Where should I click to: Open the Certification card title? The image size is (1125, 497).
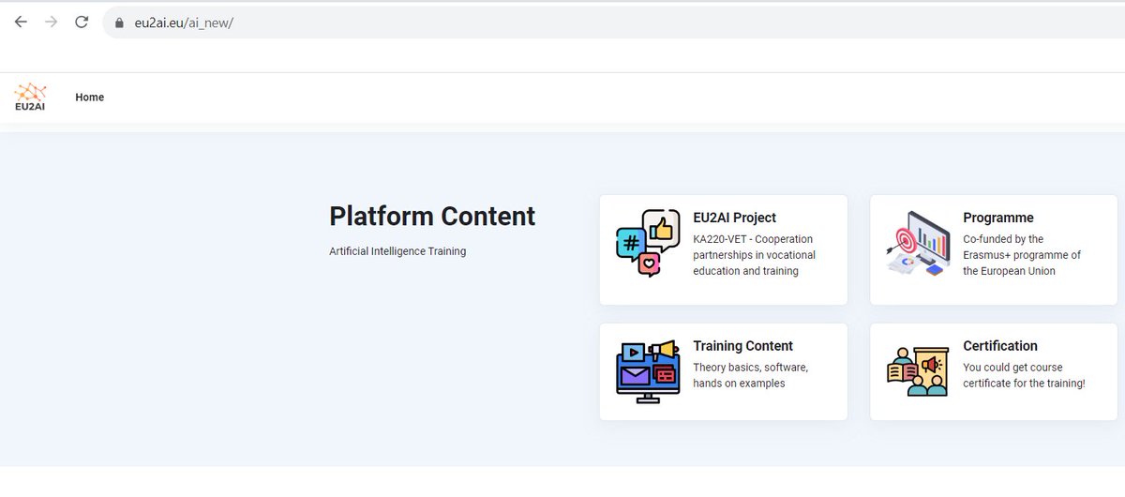pos(1000,346)
